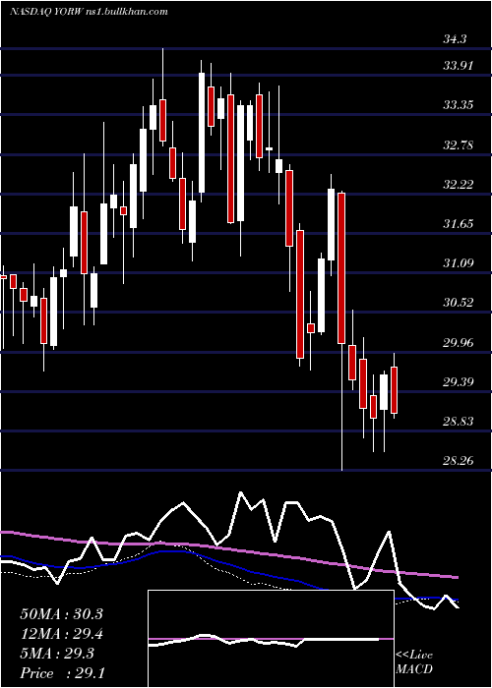492x688 pixels.
Task: Click the 29.96 price axis label
Action: 459,342
